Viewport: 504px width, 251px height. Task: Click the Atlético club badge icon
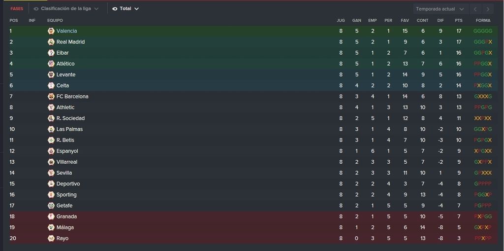(x=51, y=64)
